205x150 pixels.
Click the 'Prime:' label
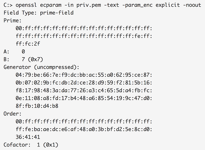click(x=12, y=21)
